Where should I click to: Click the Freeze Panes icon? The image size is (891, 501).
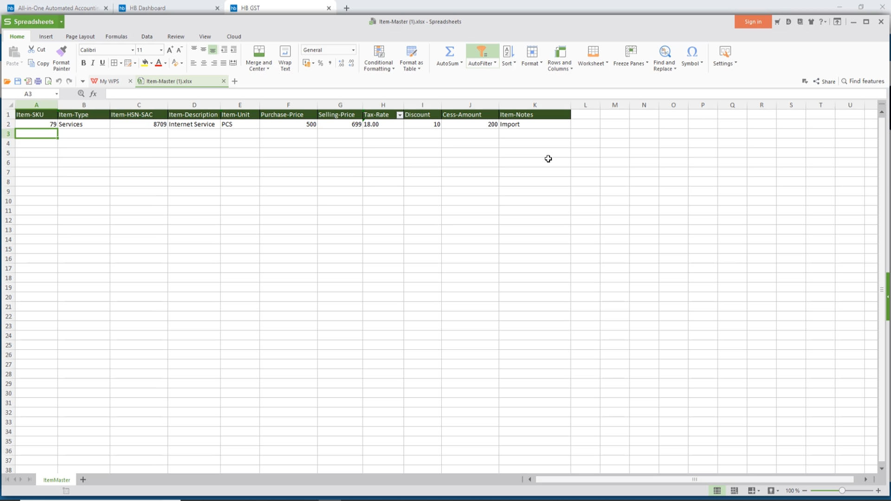[x=630, y=52]
